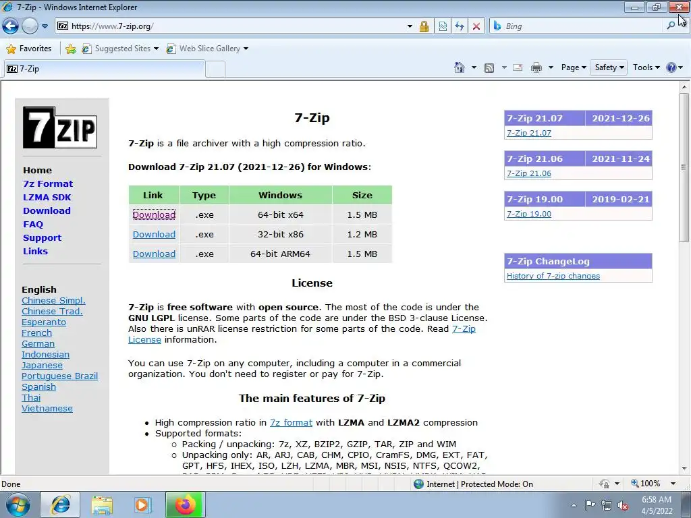Screen dimensions: 691x518
Task: Open the 7z format link in features
Action: (292, 422)
